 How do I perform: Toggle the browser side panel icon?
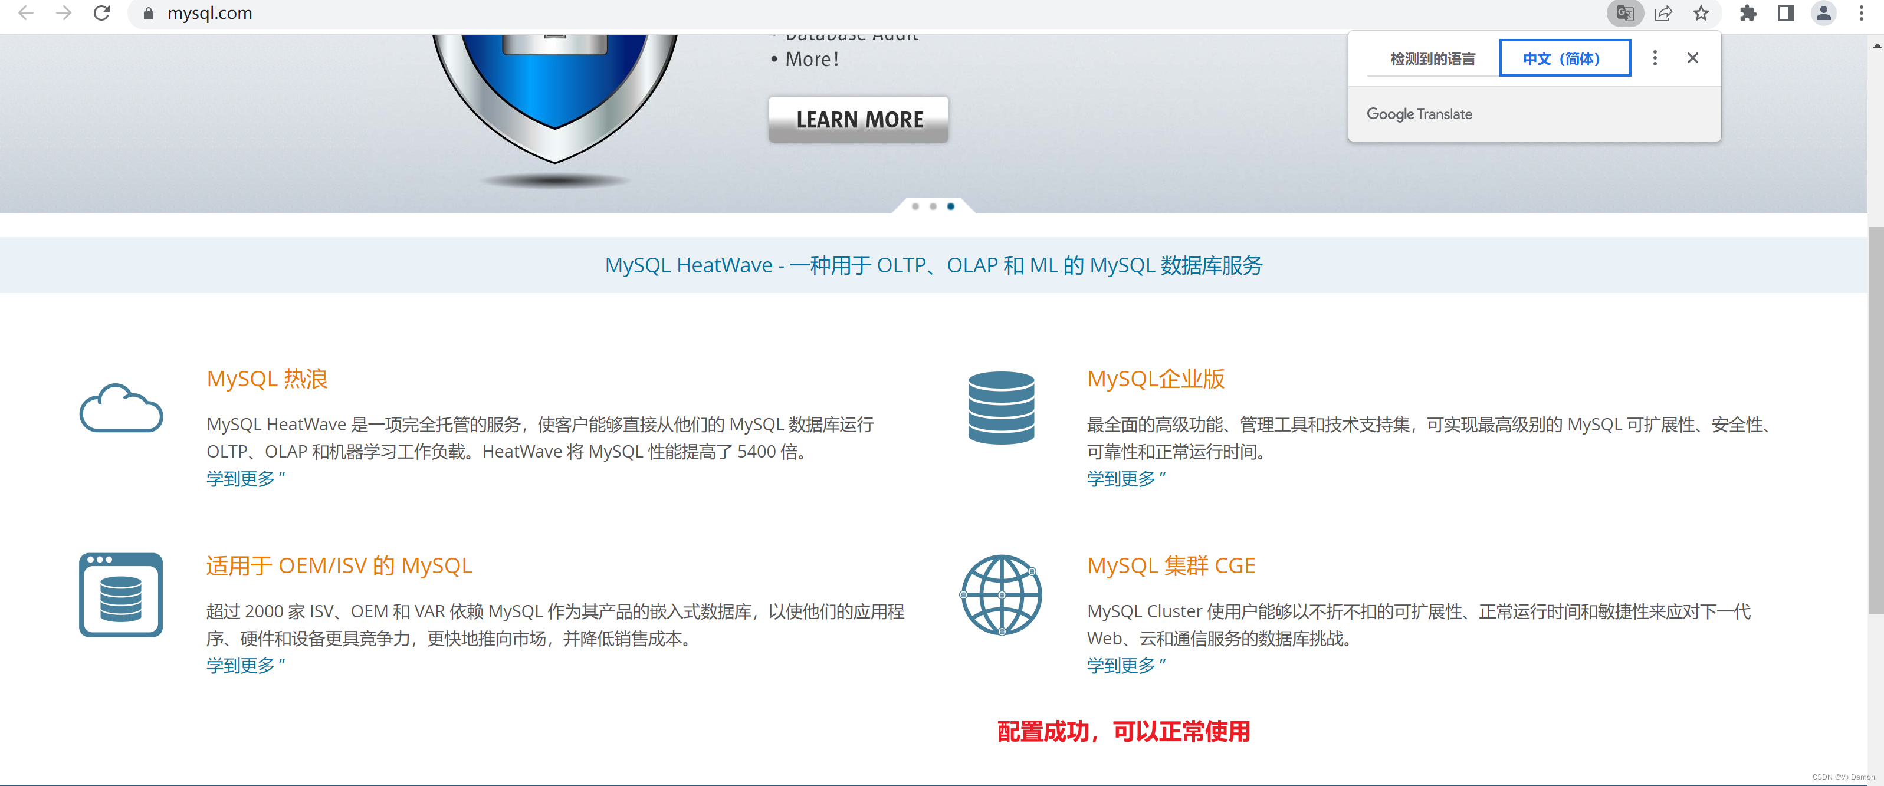[x=1786, y=13]
